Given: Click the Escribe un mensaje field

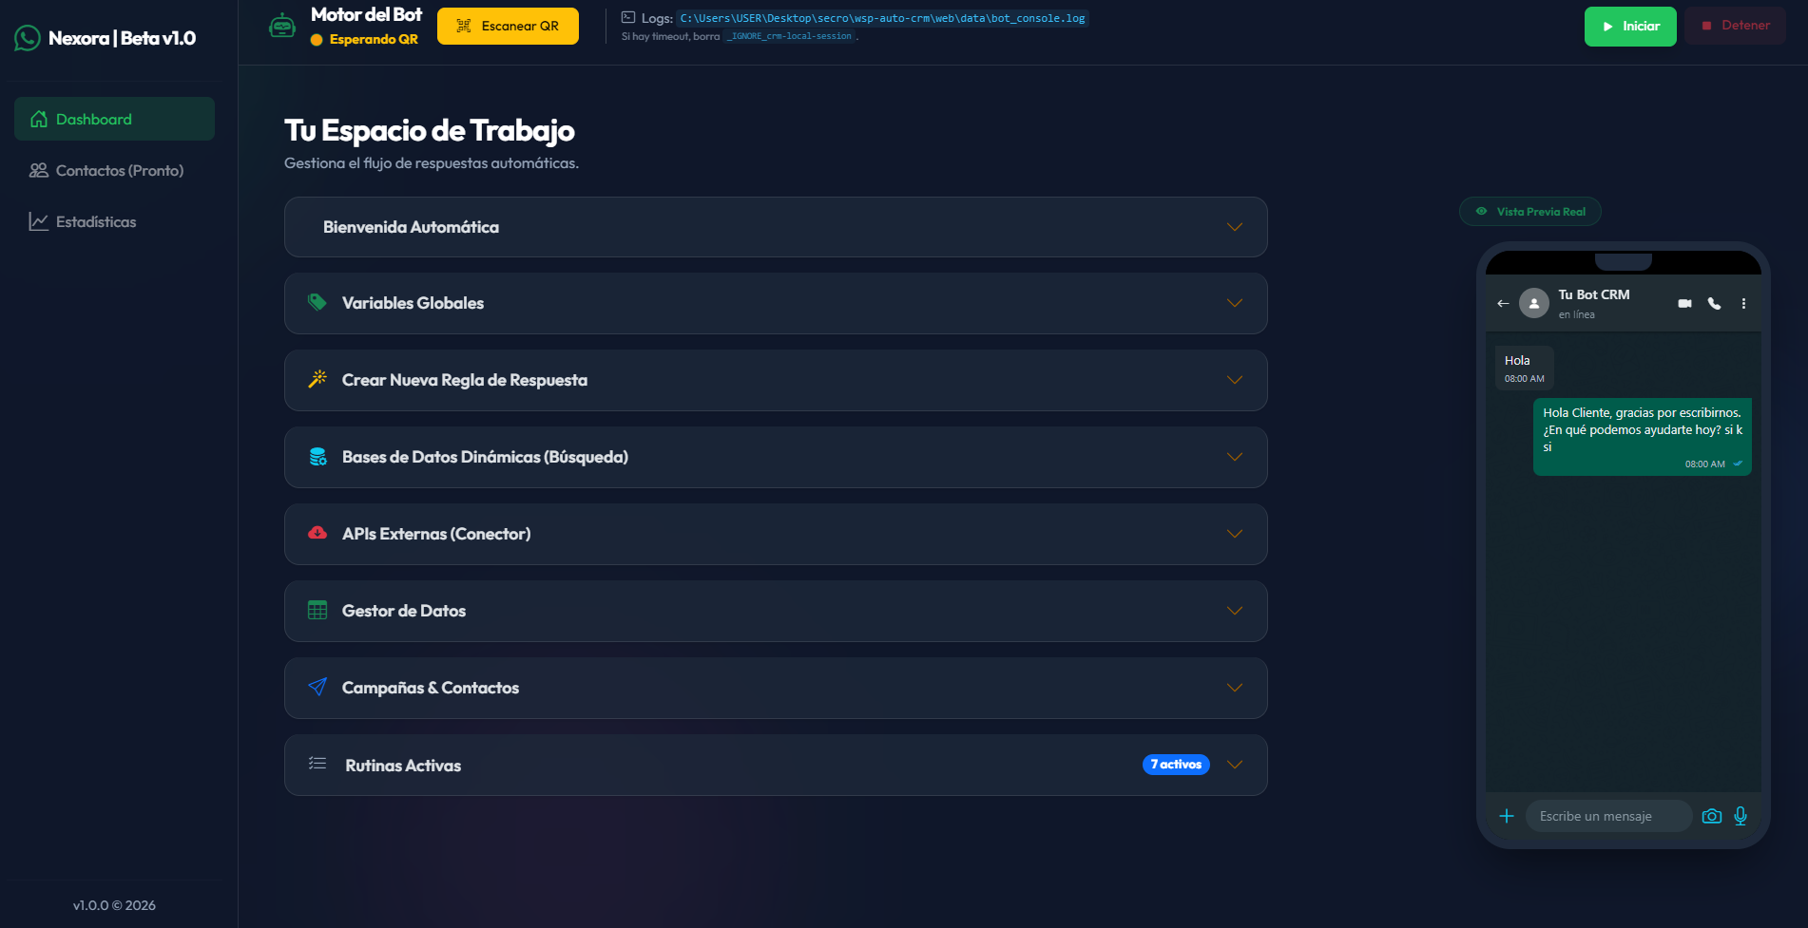Looking at the screenshot, I should (1608, 816).
